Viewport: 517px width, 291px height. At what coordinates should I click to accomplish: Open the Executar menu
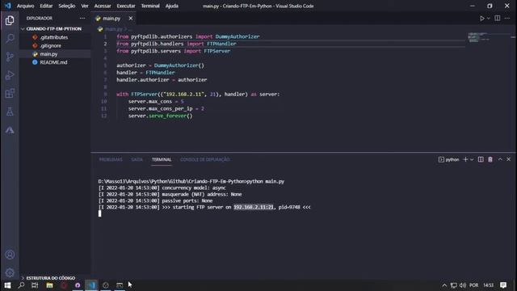point(126,6)
